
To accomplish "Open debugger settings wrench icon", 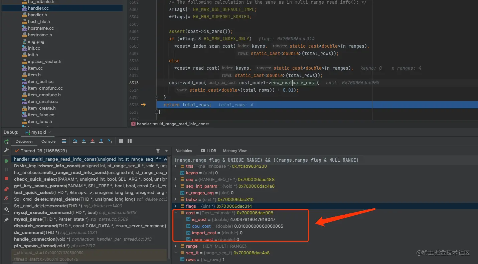I will coord(6,150).
